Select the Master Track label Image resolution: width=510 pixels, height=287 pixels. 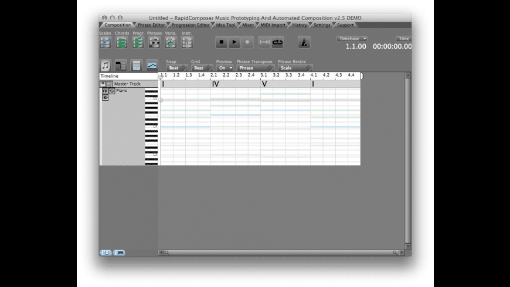click(127, 84)
